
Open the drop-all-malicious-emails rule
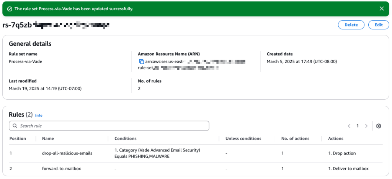point(67,153)
